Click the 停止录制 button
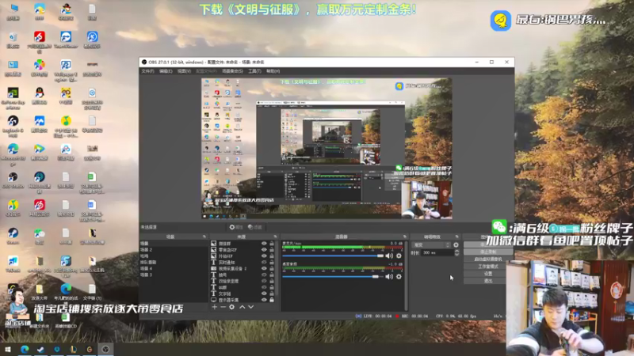The width and height of the screenshot is (634, 356). [x=488, y=252]
